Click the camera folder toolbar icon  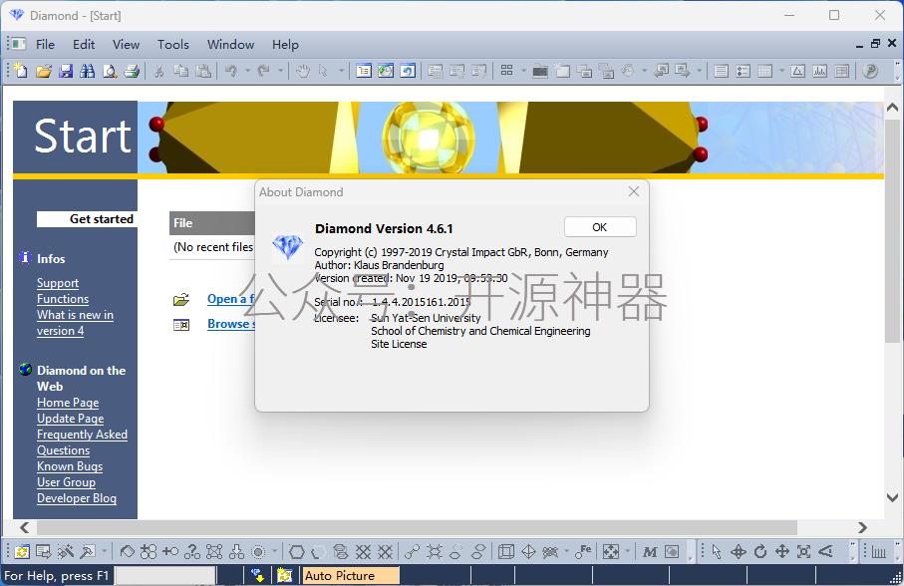pyautogui.click(x=540, y=71)
